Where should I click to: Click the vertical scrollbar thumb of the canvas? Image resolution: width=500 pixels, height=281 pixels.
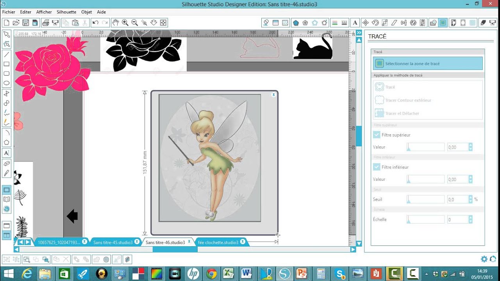[359, 136]
